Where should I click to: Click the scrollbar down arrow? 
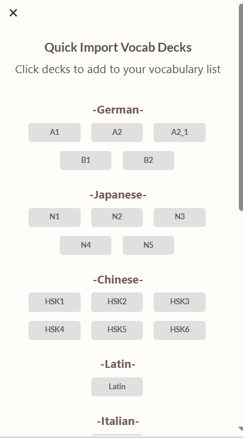click(241, 428)
